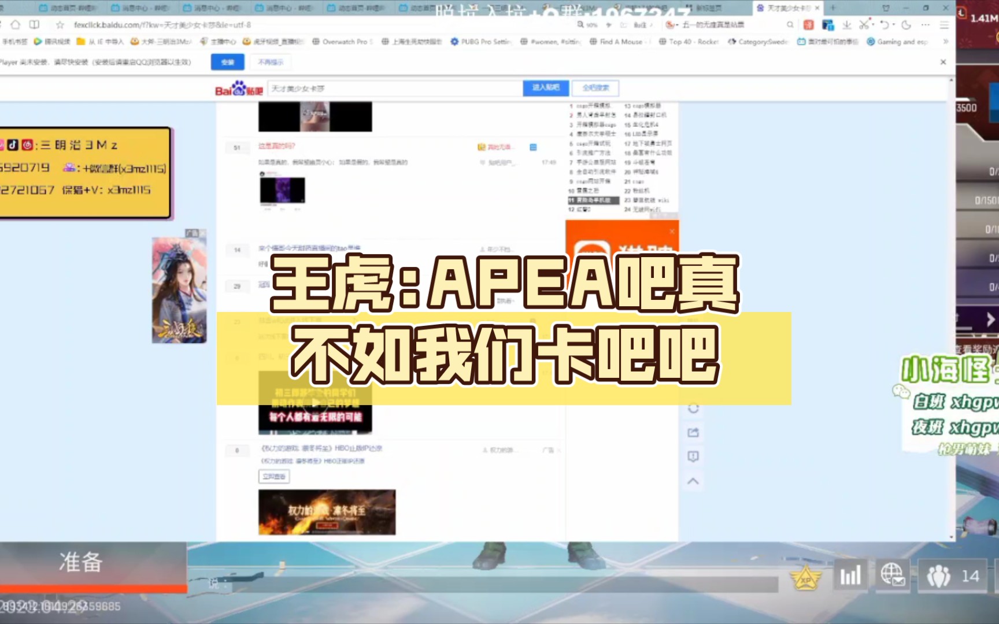Click the share icon in floating sidebar
999x624 pixels.
coord(693,432)
